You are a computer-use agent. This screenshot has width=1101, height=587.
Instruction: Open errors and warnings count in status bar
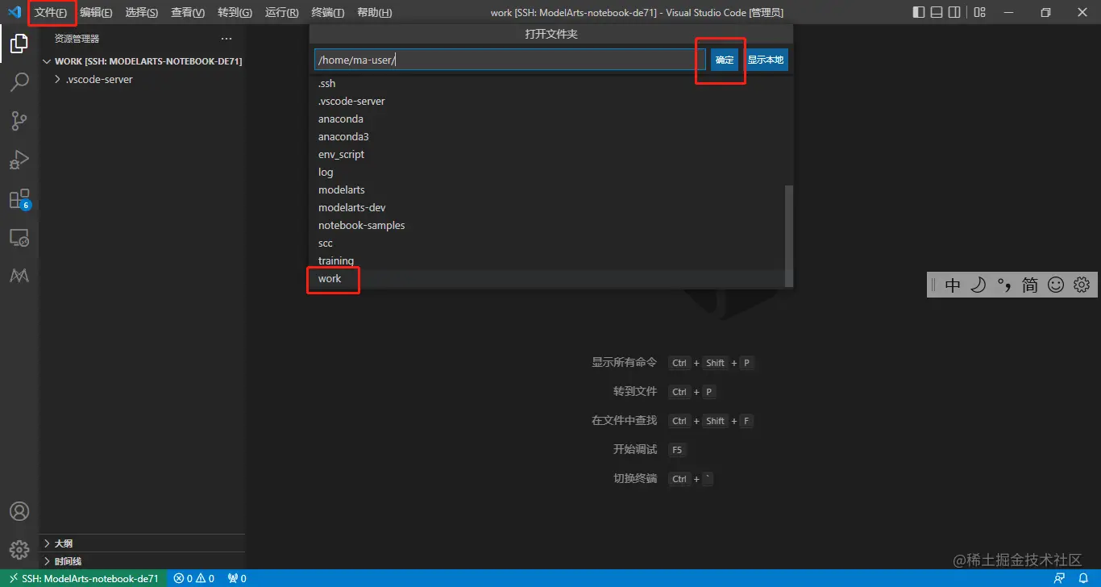tap(194, 578)
